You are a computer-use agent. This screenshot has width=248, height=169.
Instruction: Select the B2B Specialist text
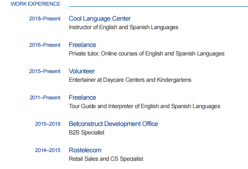(x=87, y=133)
